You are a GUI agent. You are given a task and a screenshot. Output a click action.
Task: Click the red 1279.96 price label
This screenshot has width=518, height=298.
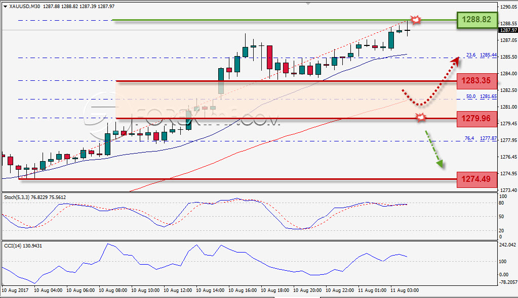476,119
